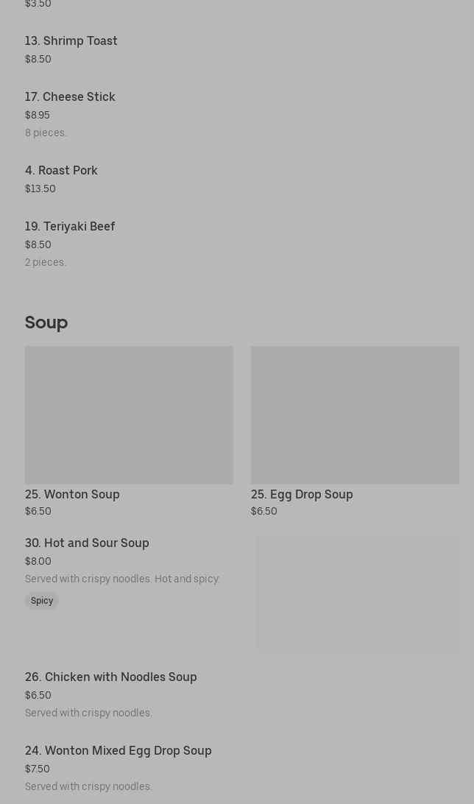This screenshot has width=474, height=804.
Task: Click the $13.50 Roast Pork price
Action: pyautogui.click(x=40, y=188)
